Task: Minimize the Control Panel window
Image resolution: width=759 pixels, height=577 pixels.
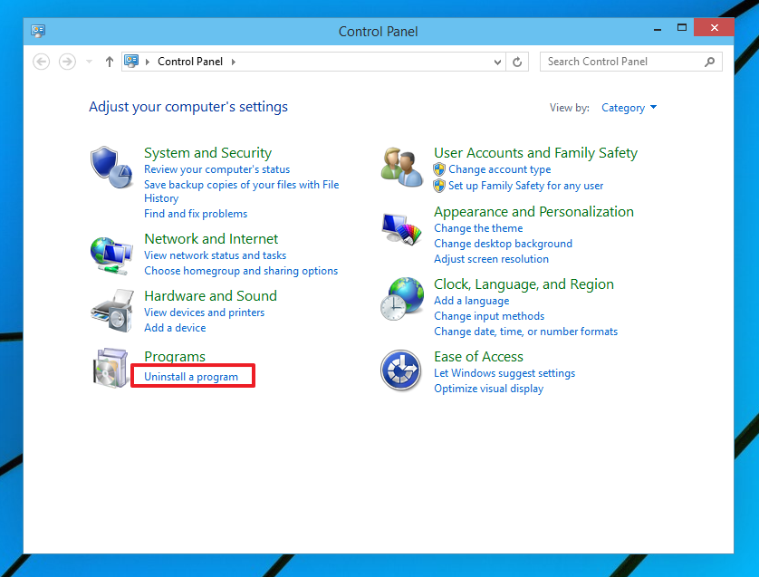Action: point(657,28)
